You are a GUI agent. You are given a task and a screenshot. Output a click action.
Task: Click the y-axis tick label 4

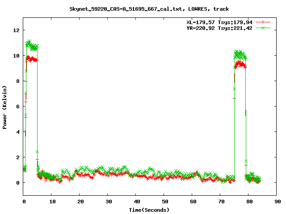click(x=18, y=132)
